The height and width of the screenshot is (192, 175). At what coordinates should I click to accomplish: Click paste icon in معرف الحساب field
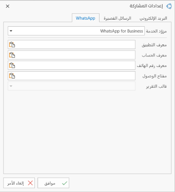(x=12, y=55)
